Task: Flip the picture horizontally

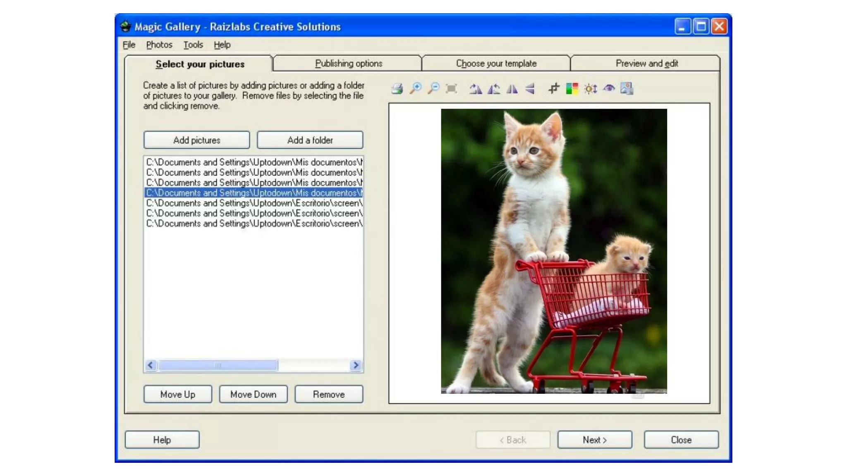Action: coord(512,88)
